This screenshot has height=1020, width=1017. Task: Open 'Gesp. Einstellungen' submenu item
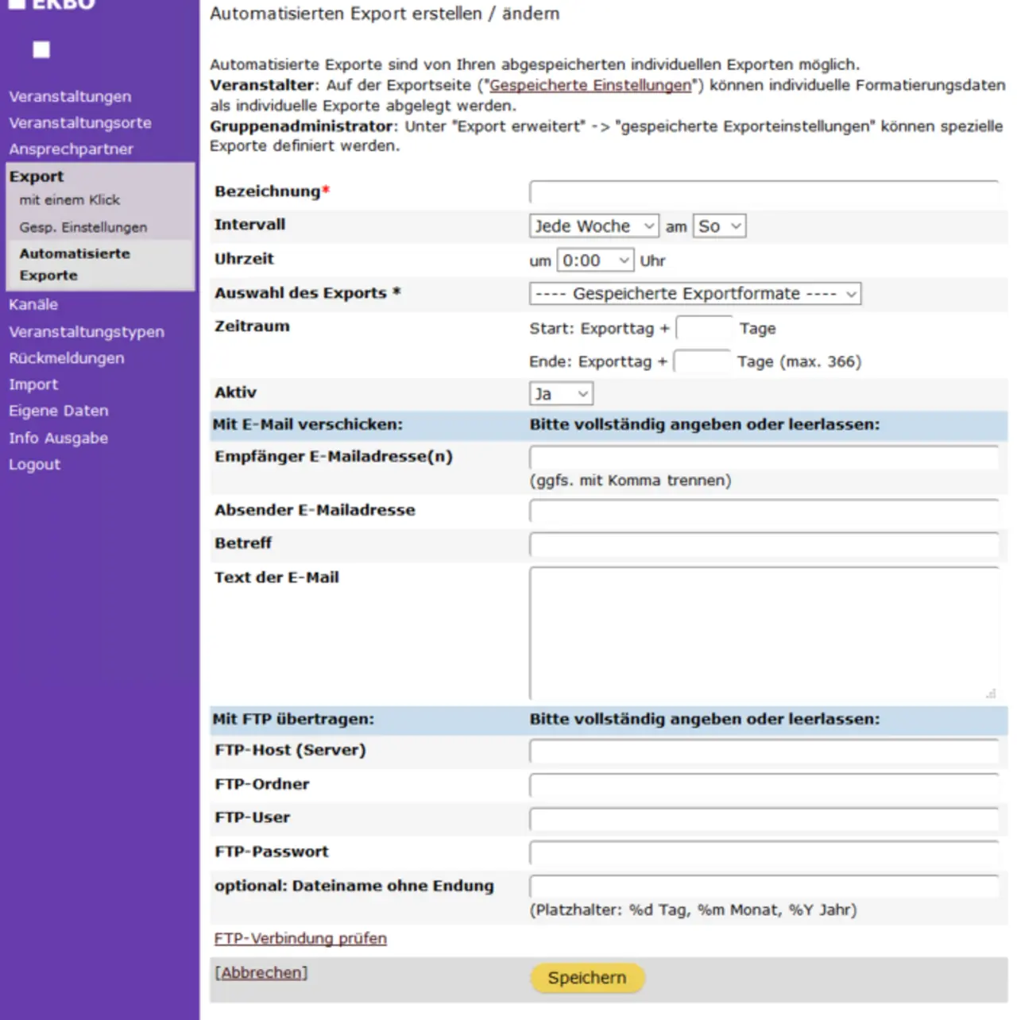coord(83,227)
